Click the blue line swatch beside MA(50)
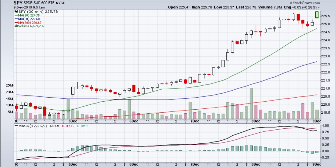 16,19
